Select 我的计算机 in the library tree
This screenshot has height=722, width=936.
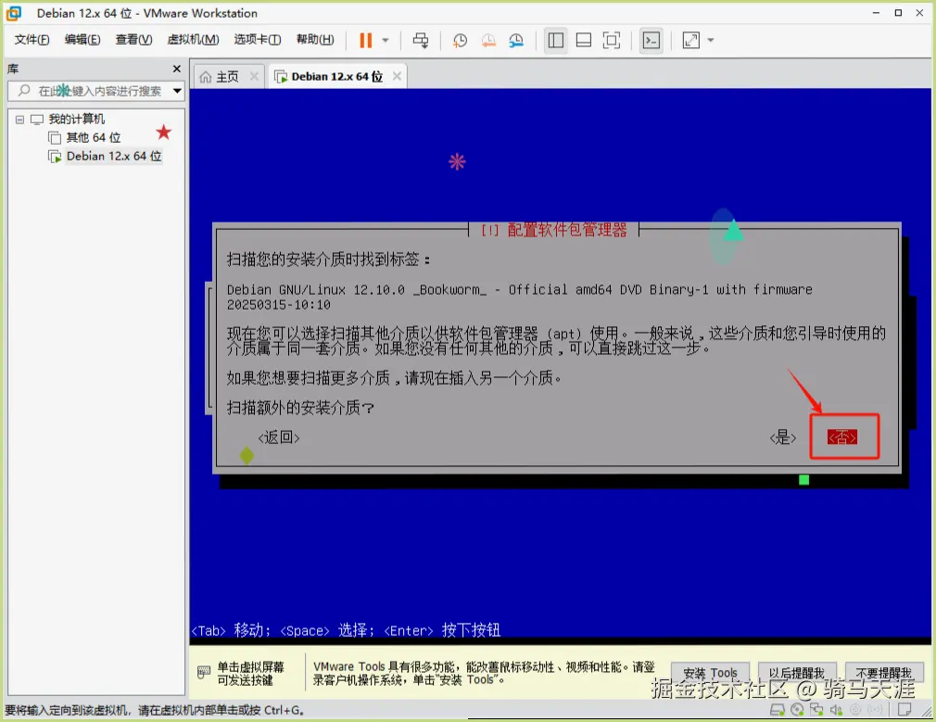pyautogui.click(x=76, y=119)
